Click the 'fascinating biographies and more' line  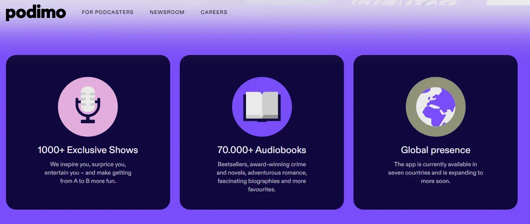click(262, 181)
